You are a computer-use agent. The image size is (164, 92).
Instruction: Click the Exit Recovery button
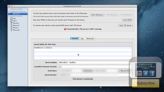[x=112, y=15]
